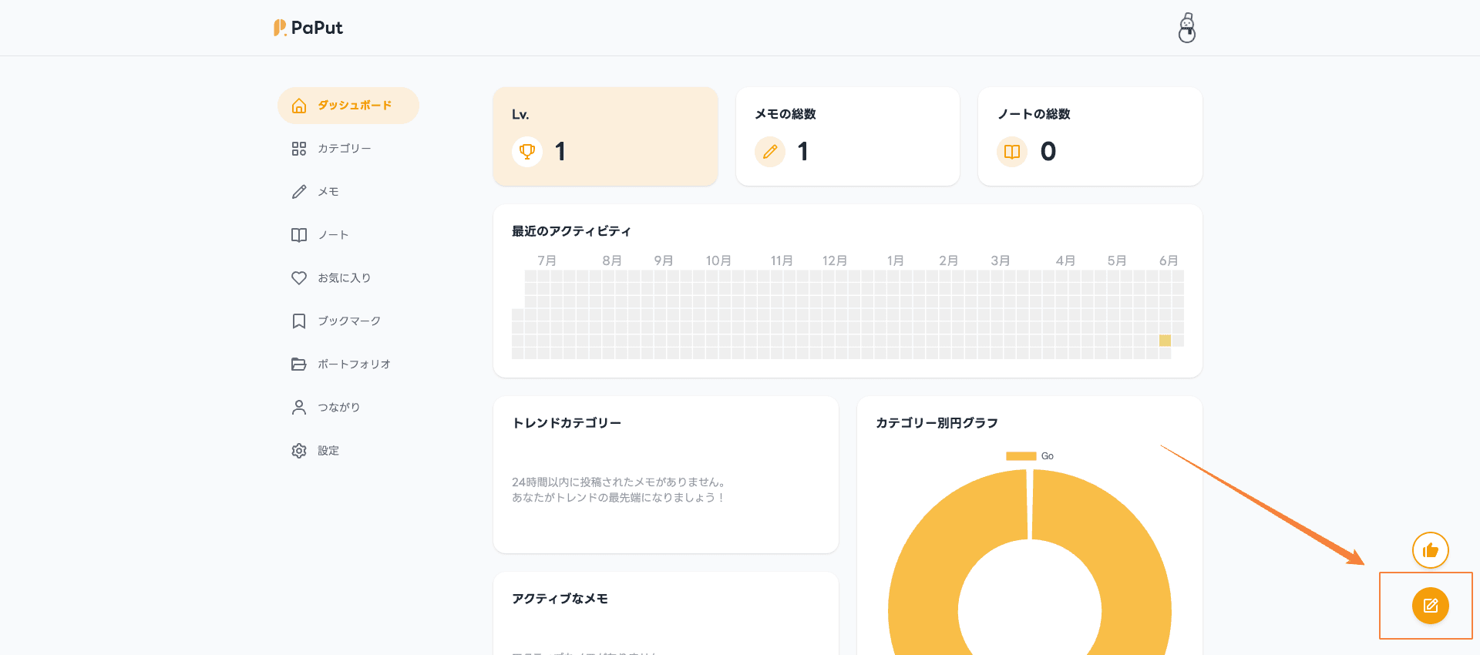Click the book icon in ノートの総数 card
The image size is (1480, 655).
1012,152
